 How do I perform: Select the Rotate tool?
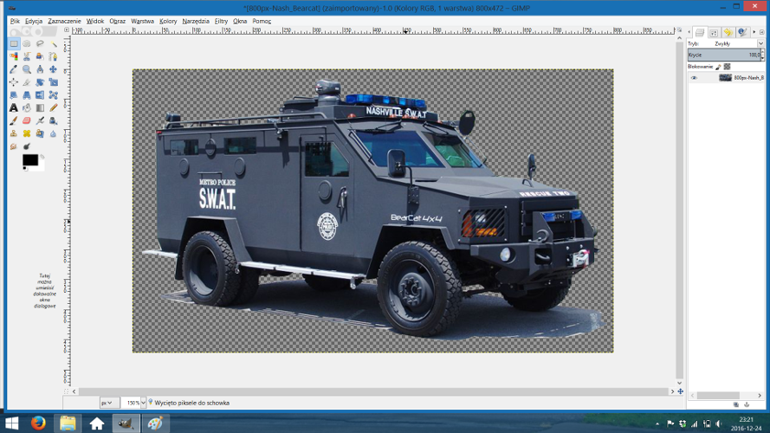40,82
